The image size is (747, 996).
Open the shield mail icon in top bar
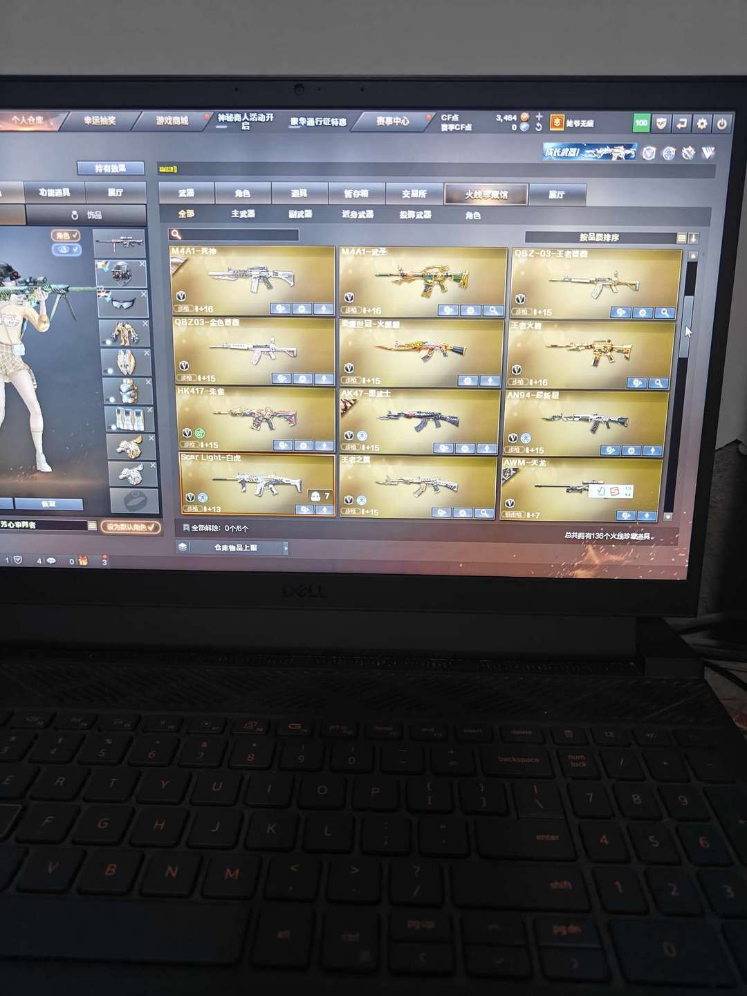662,123
